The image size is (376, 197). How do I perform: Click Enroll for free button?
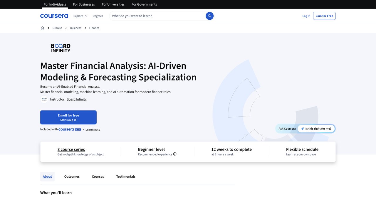click(68, 117)
